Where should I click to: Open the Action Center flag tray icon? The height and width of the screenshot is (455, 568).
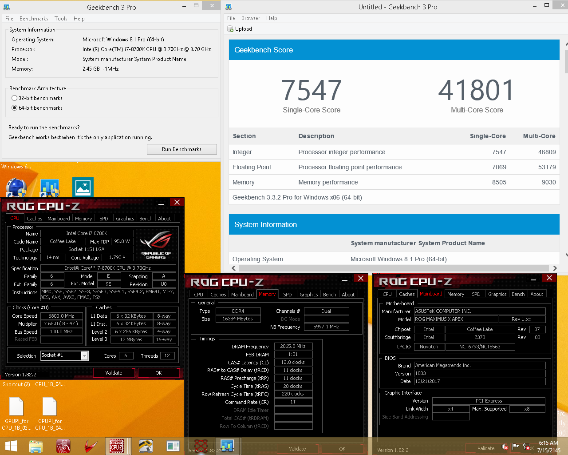coord(516,447)
